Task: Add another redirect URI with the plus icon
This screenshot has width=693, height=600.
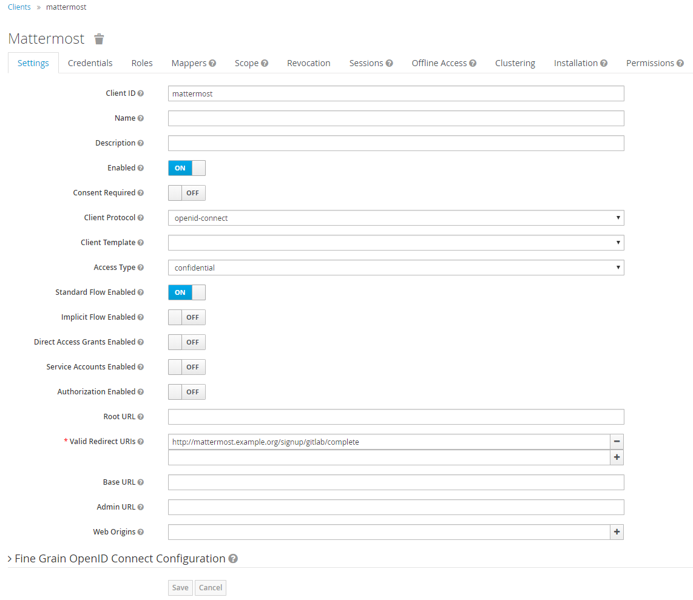Action: (617, 457)
